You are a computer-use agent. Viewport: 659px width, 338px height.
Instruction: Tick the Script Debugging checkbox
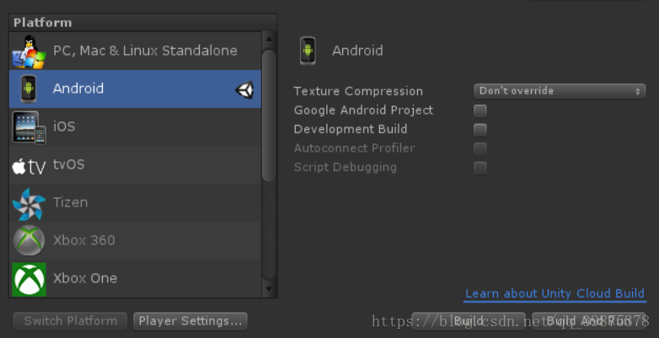(x=480, y=168)
